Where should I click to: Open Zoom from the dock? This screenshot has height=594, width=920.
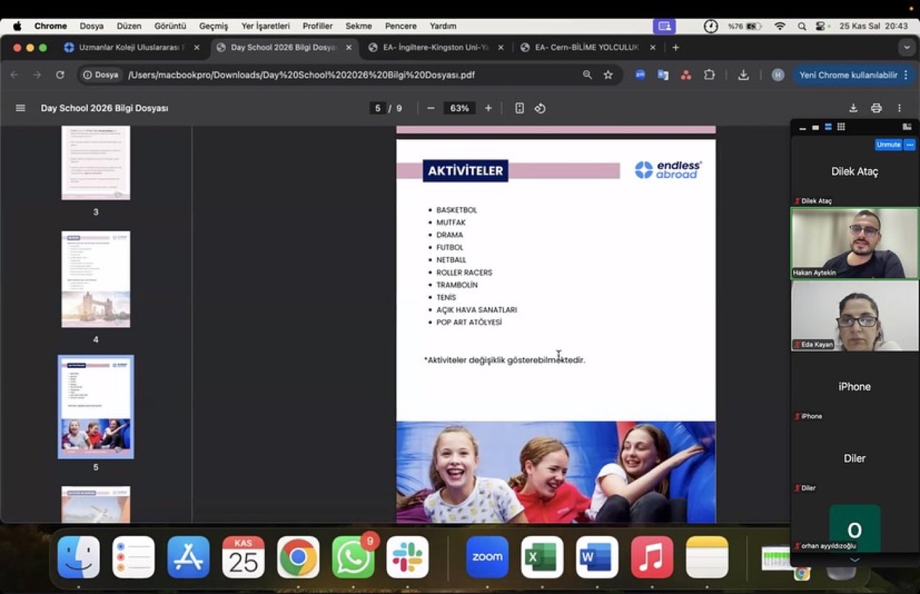pos(487,557)
